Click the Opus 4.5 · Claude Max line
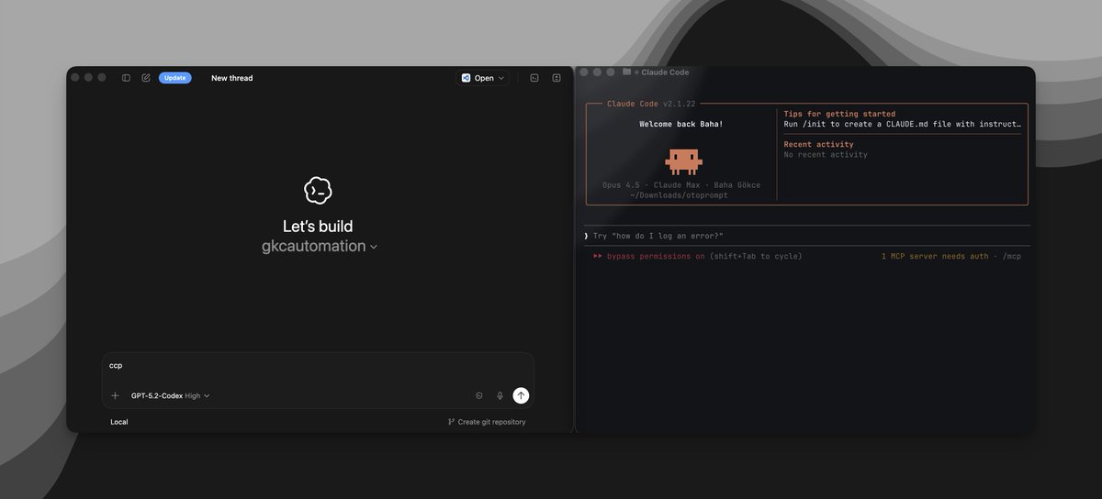 coord(681,184)
